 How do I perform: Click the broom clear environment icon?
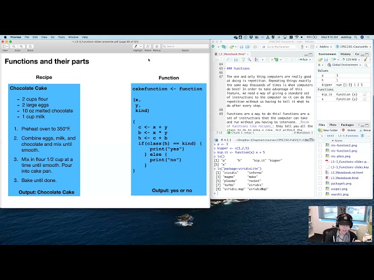click(365, 60)
